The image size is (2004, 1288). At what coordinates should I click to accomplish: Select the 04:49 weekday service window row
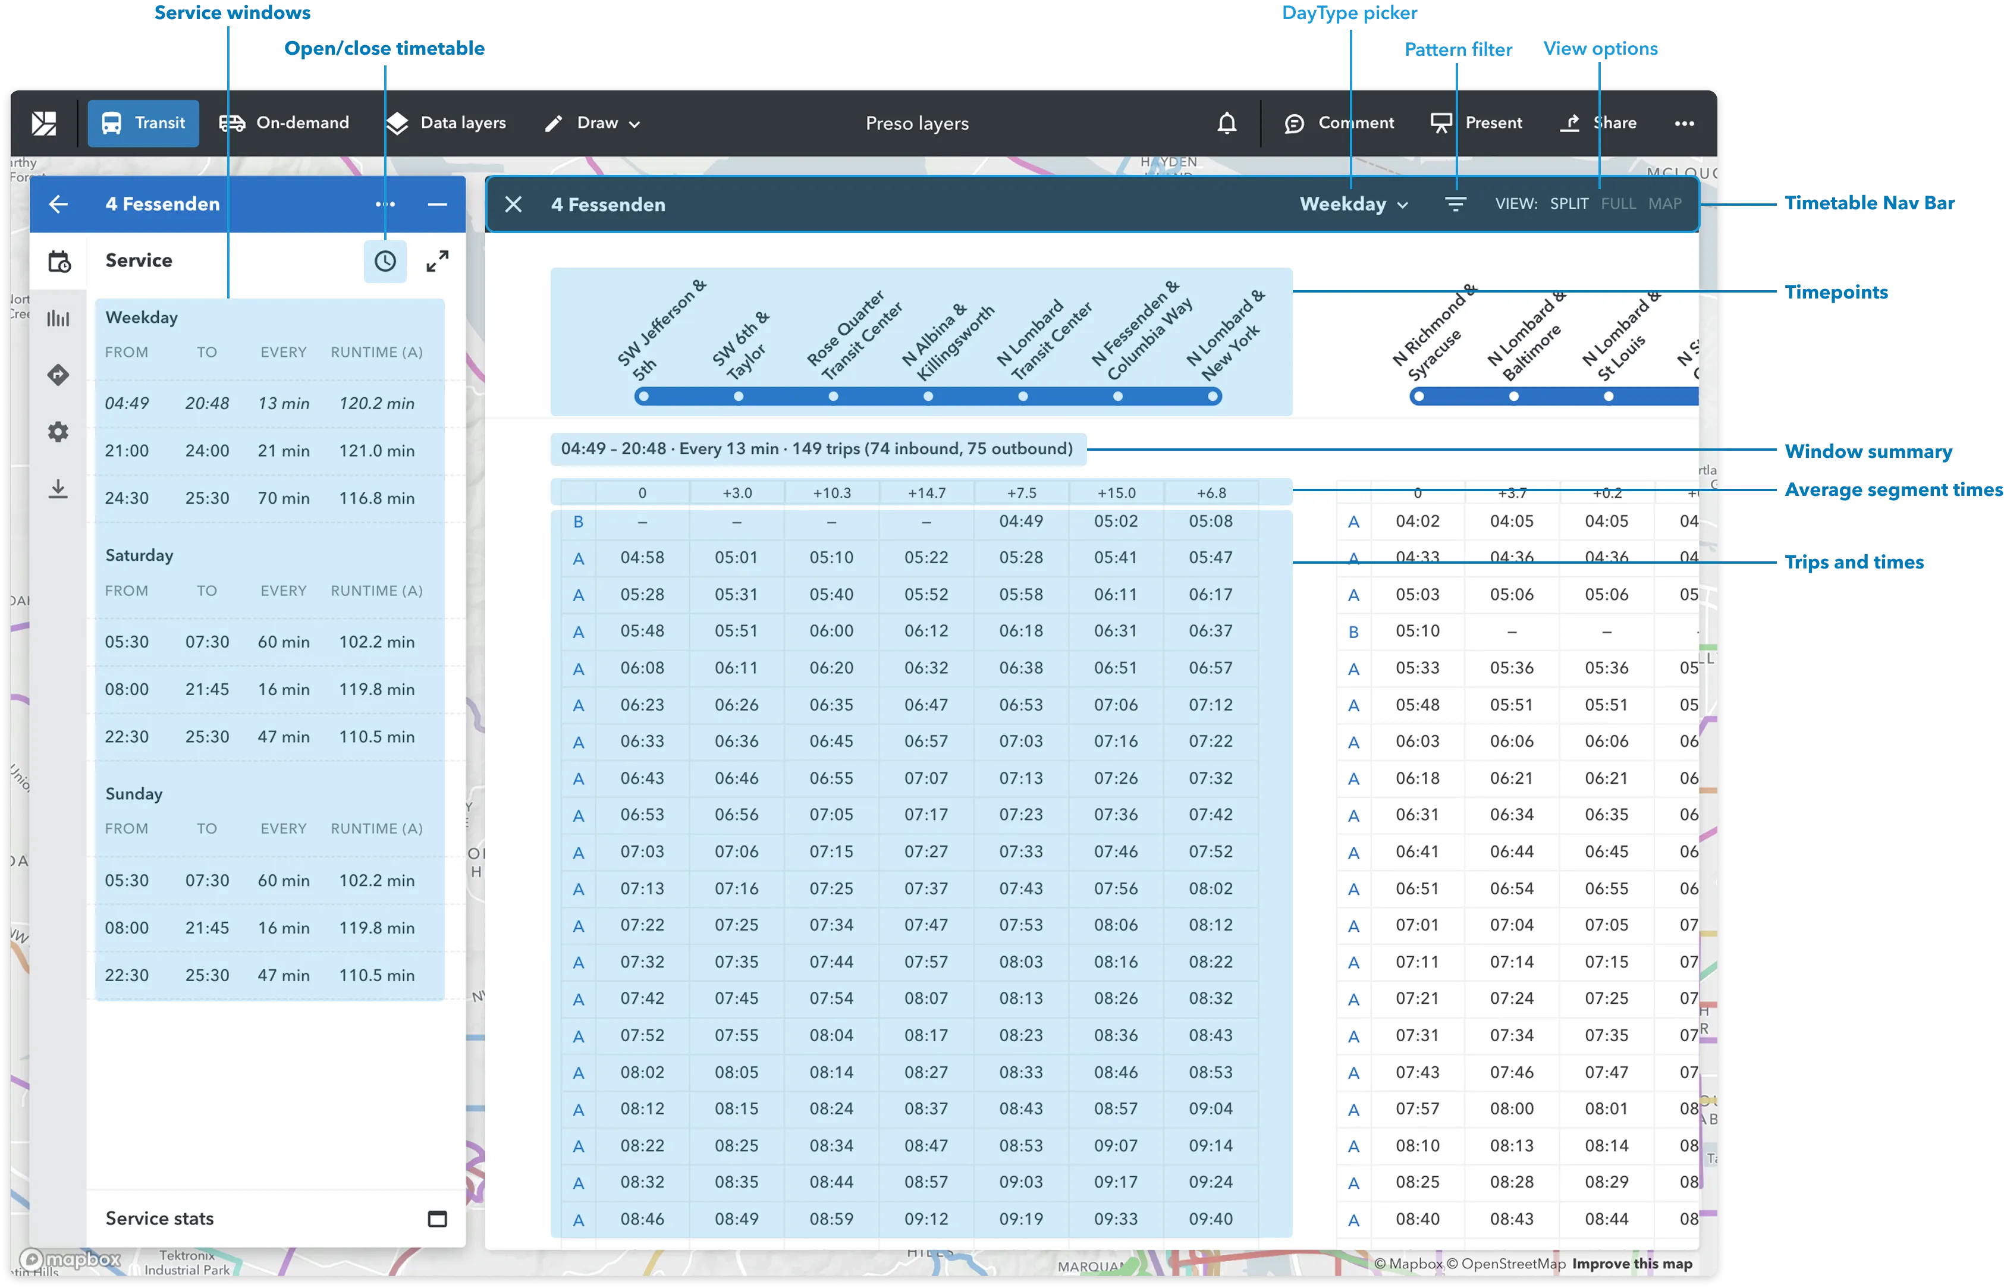pyautogui.click(x=269, y=403)
